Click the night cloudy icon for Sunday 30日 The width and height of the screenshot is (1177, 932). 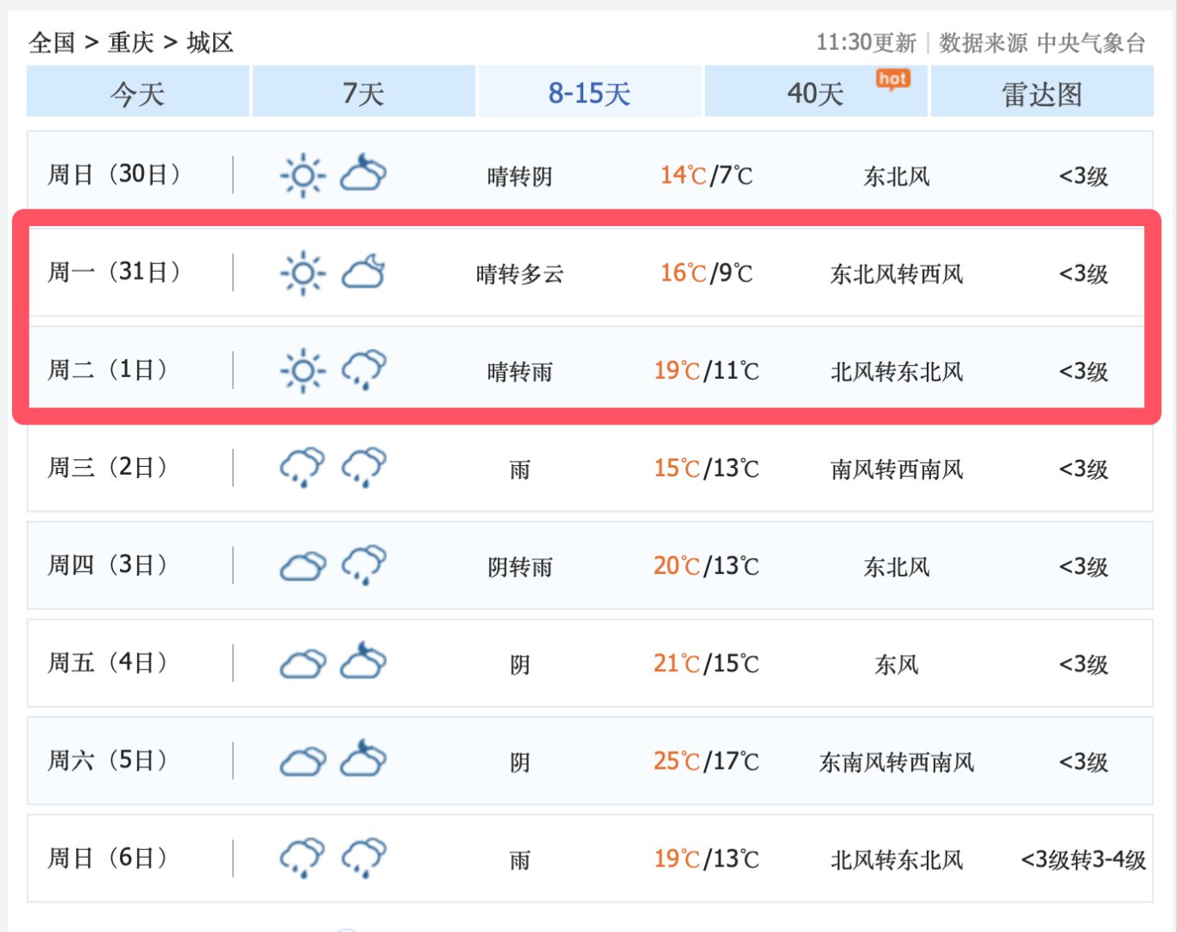(363, 173)
